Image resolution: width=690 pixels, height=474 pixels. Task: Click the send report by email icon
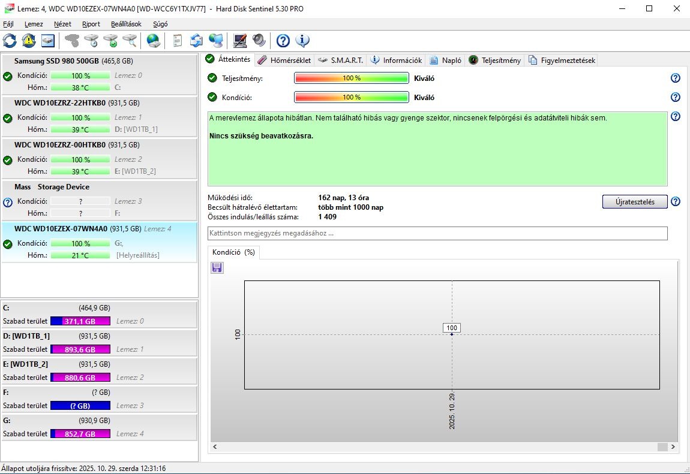tap(196, 41)
